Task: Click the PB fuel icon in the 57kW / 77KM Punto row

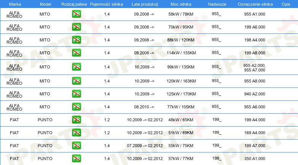Action: click(76, 159)
